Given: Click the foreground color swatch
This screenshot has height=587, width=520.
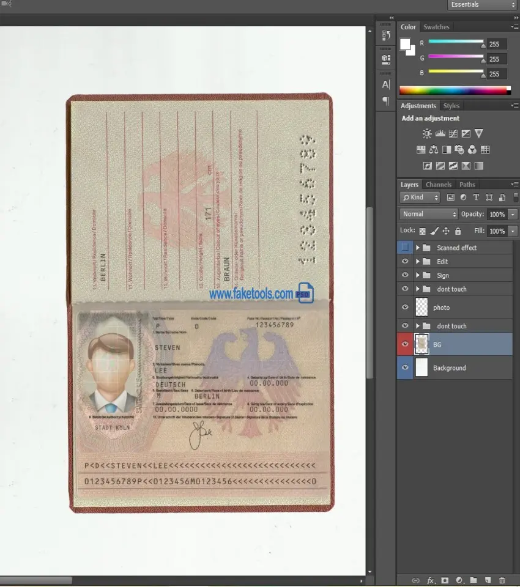Looking at the screenshot, I should click(405, 44).
